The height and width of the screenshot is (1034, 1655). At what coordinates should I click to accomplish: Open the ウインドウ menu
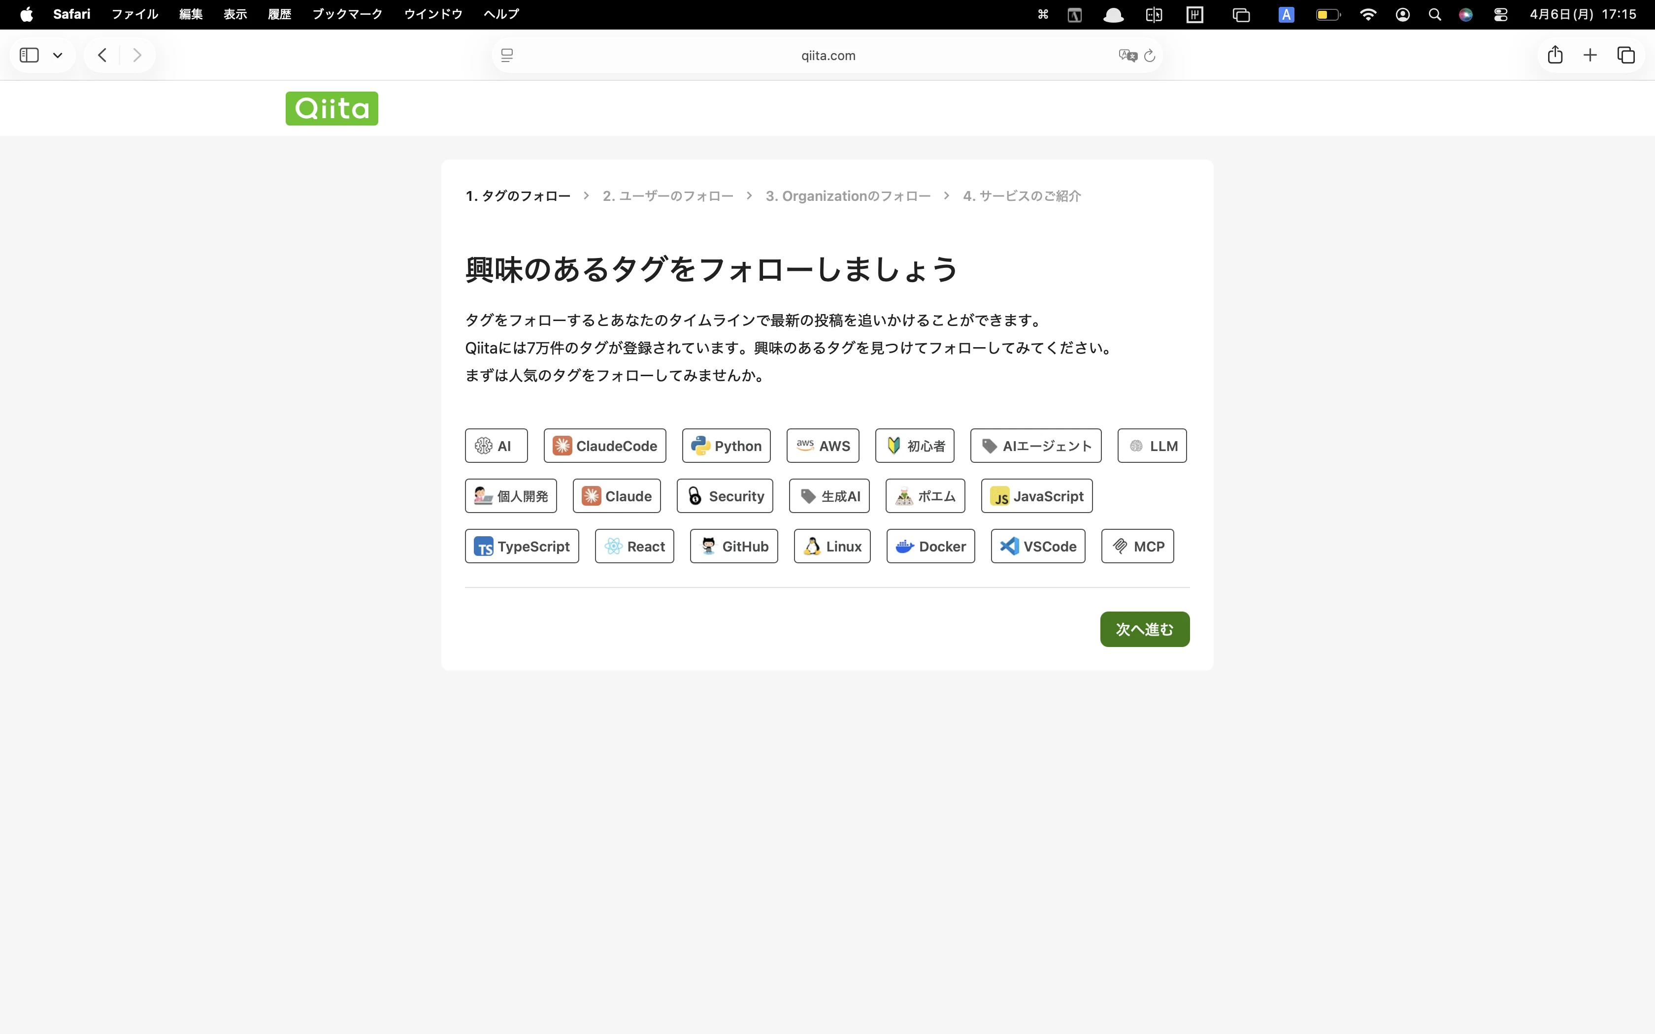click(x=433, y=14)
